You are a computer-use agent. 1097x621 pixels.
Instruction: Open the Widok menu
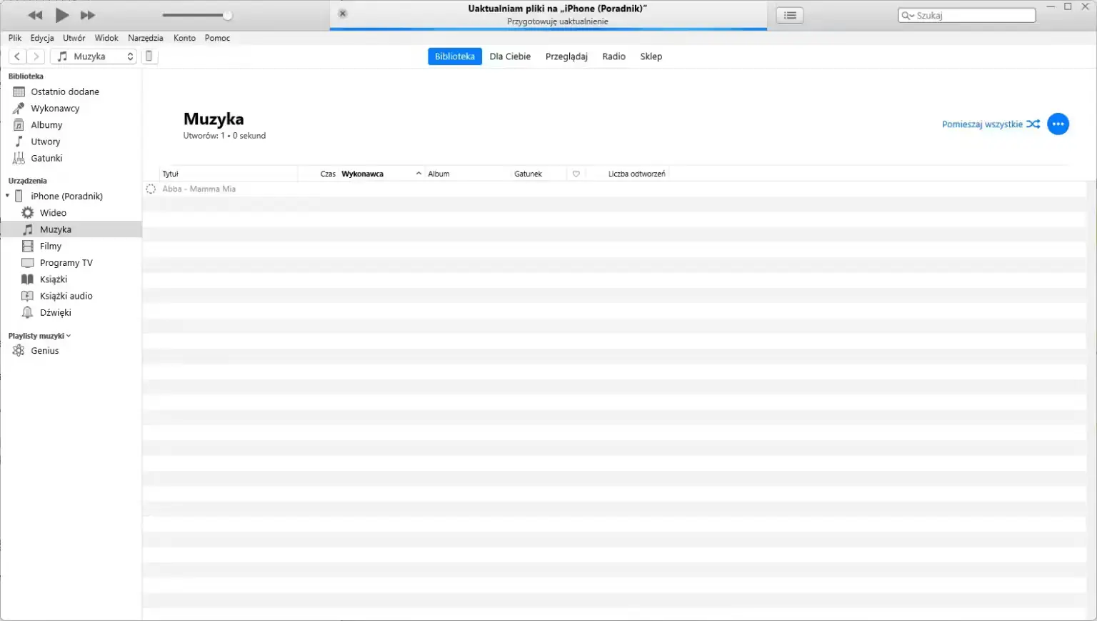[106, 38]
